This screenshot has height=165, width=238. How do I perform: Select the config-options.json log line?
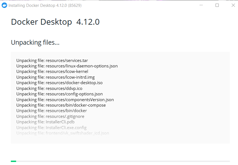pos(59,94)
